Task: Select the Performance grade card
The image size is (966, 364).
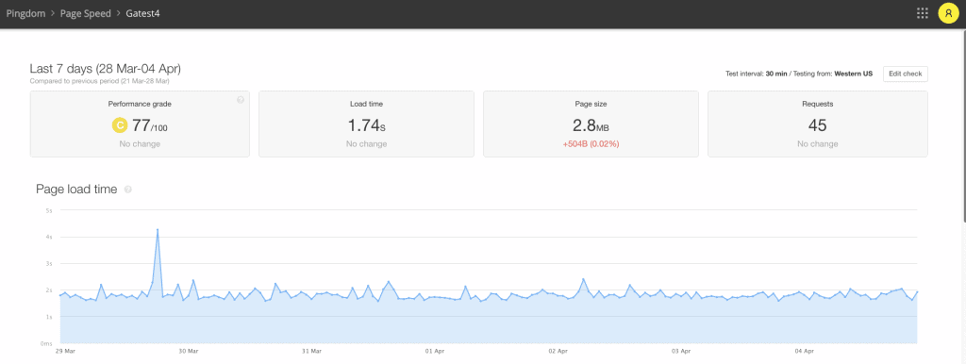Action: click(x=140, y=124)
